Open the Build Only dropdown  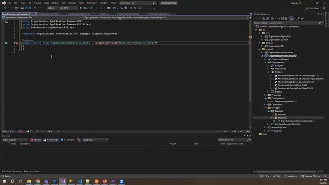[x=95, y=140]
